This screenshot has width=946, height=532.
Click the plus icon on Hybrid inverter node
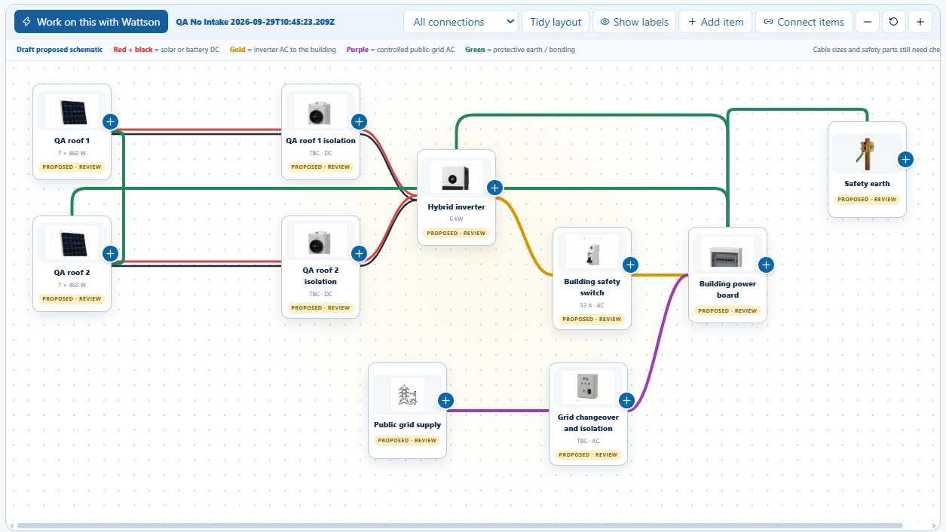pos(494,188)
